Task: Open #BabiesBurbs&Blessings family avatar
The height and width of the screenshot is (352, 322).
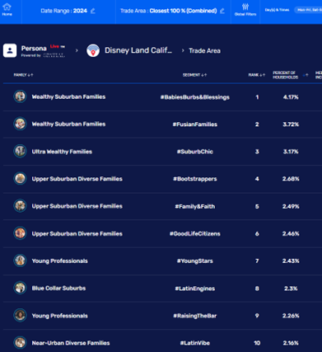Action: click(20, 96)
